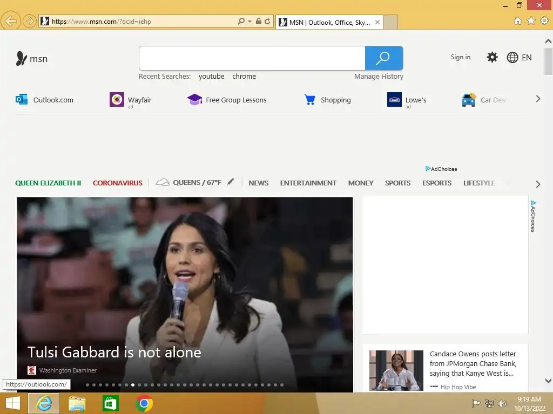Go back using the browser Back arrow
Screen dimensions: 553x414
[11, 21]
